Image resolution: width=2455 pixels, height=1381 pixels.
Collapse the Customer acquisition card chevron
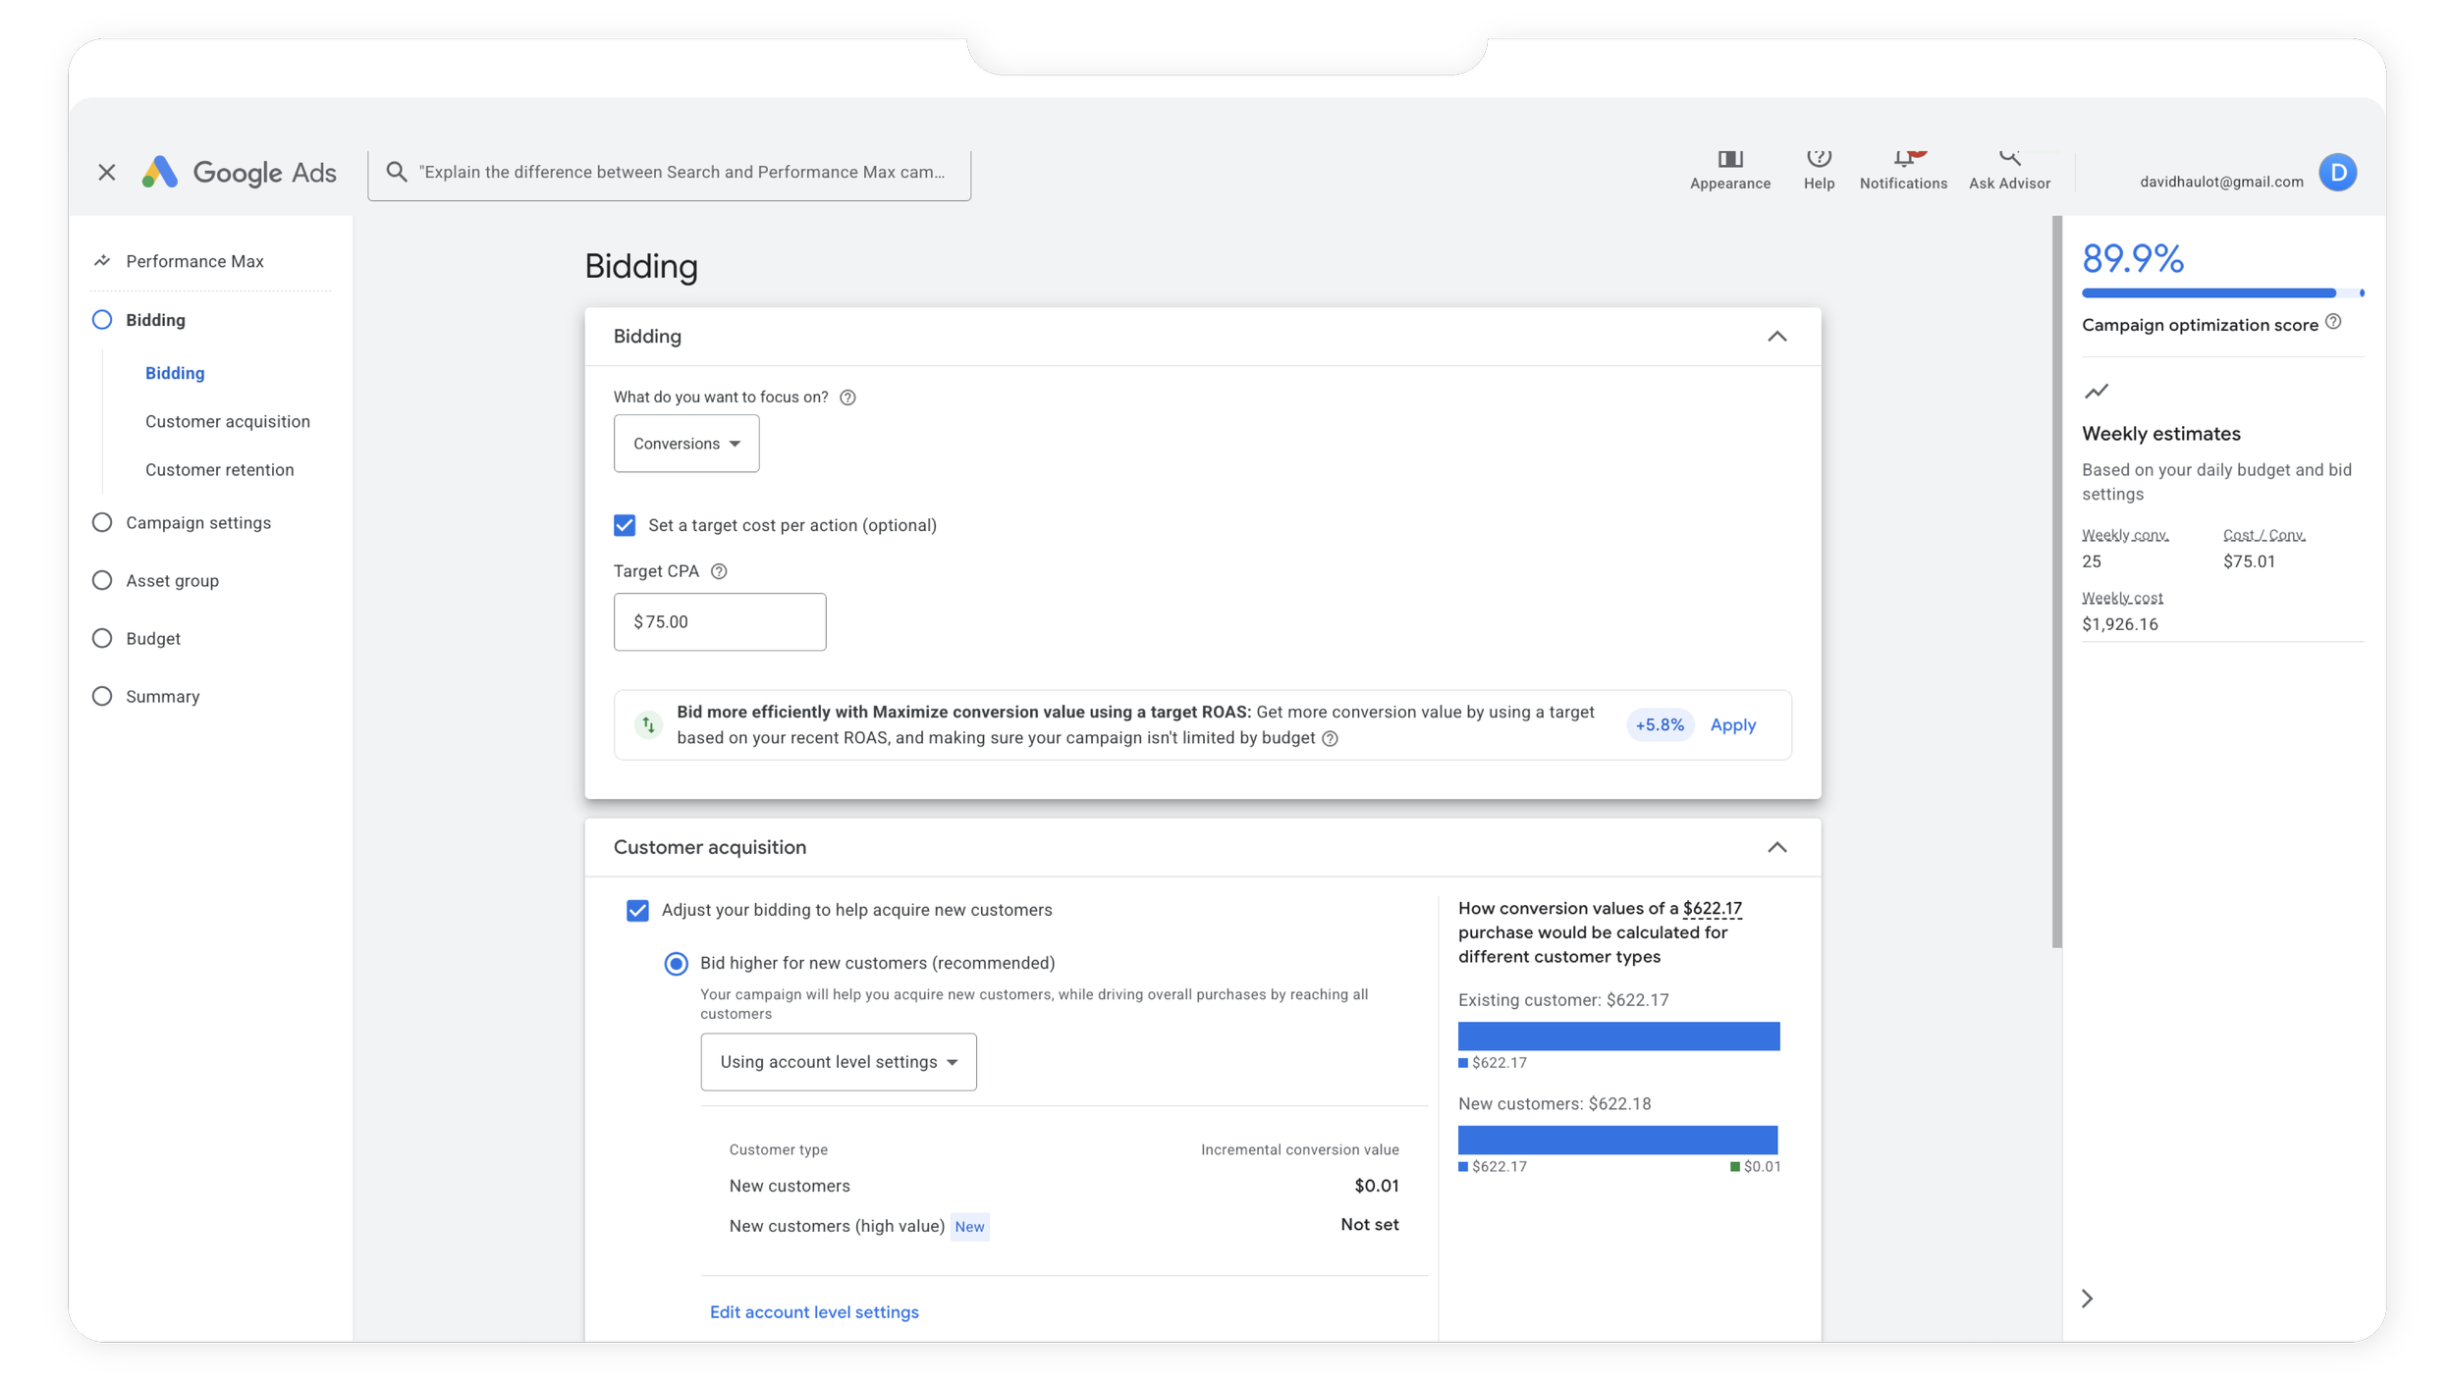point(1776,848)
